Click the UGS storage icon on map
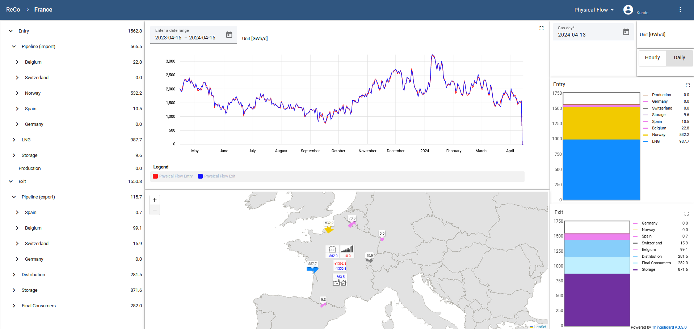 click(332, 249)
